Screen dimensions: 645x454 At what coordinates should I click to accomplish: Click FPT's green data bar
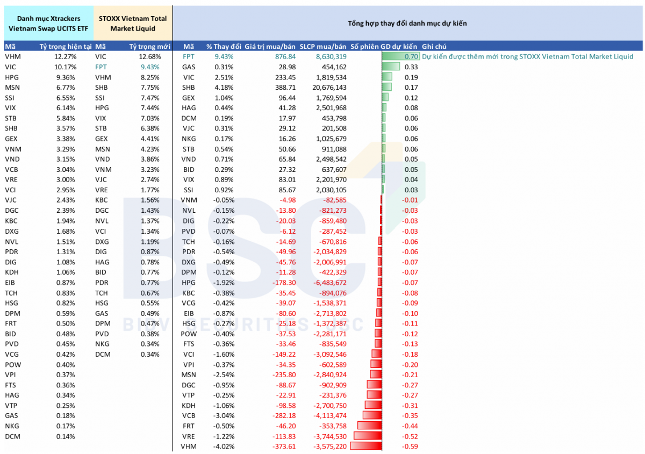pos(400,56)
